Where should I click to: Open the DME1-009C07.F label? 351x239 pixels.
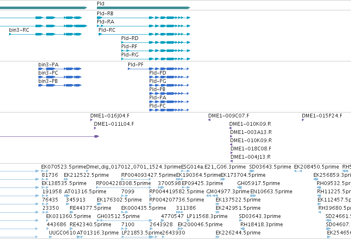229,116
